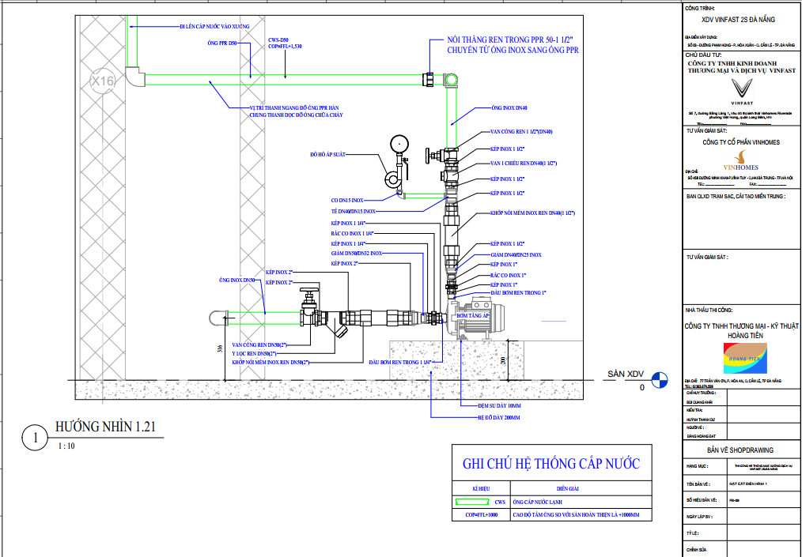
Task: Select the Hoàng Tiến contractor logo
Action: click(741, 357)
